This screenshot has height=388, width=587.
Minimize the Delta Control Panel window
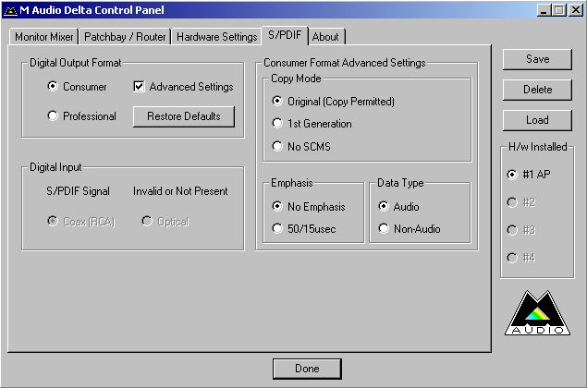(544, 10)
